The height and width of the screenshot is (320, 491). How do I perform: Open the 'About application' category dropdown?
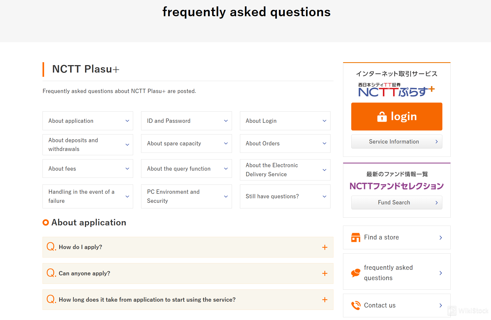tap(88, 121)
